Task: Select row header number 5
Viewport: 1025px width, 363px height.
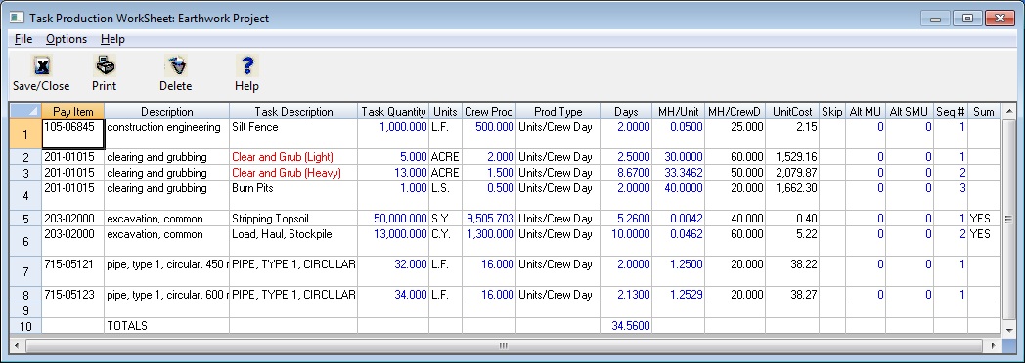Action: click(x=26, y=219)
